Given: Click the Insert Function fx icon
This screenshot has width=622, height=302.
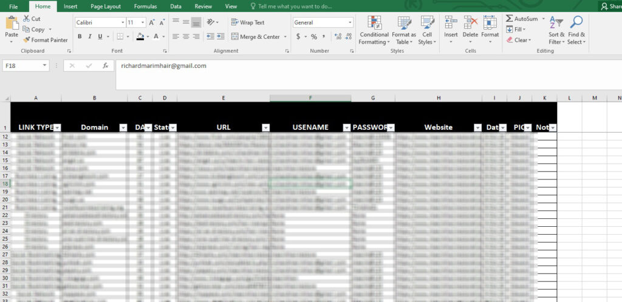Looking at the screenshot, I should point(106,65).
